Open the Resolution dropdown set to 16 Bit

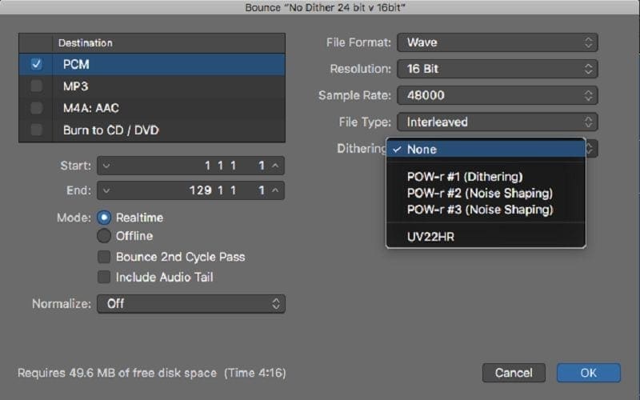497,69
